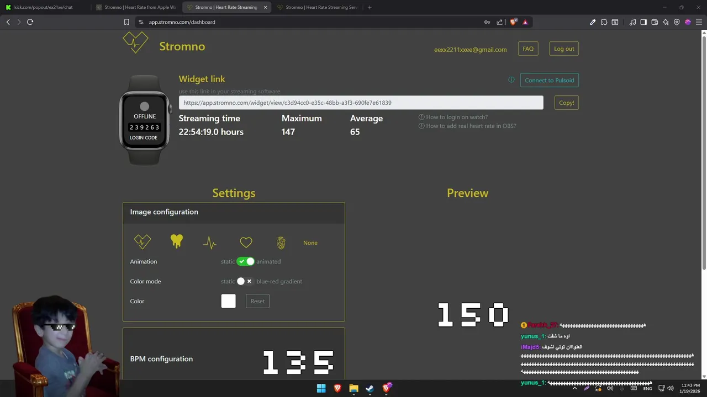Toggle Color mode blue-red gradient switch
707x397 pixels.
point(245,281)
